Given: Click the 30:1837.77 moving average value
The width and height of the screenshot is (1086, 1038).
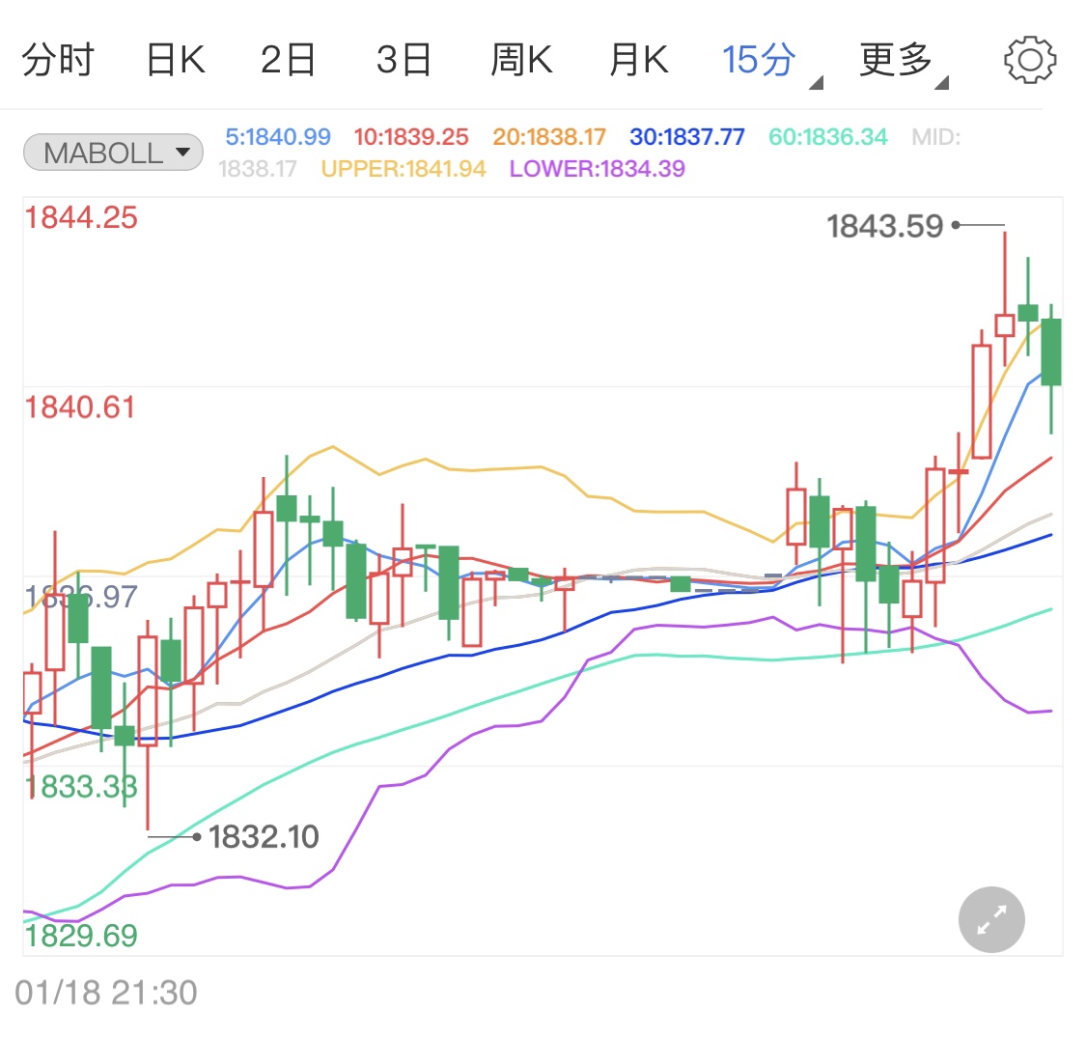Looking at the screenshot, I should tap(687, 136).
